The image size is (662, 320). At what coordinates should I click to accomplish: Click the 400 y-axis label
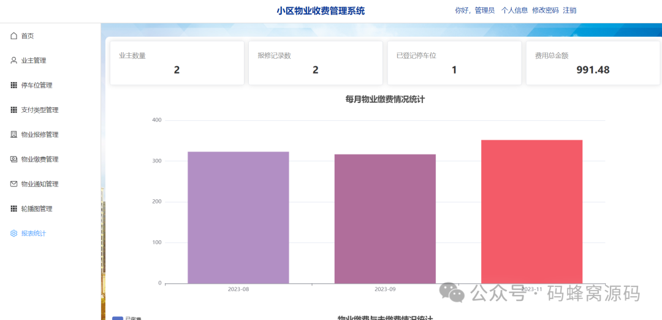[x=157, y=120]
